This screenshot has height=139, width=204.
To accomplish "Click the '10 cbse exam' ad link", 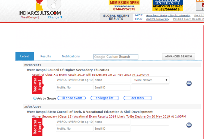I will point(72,98).
